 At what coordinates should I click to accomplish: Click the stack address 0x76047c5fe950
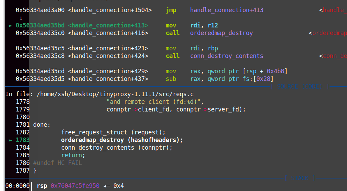click(x=75, y=186)
